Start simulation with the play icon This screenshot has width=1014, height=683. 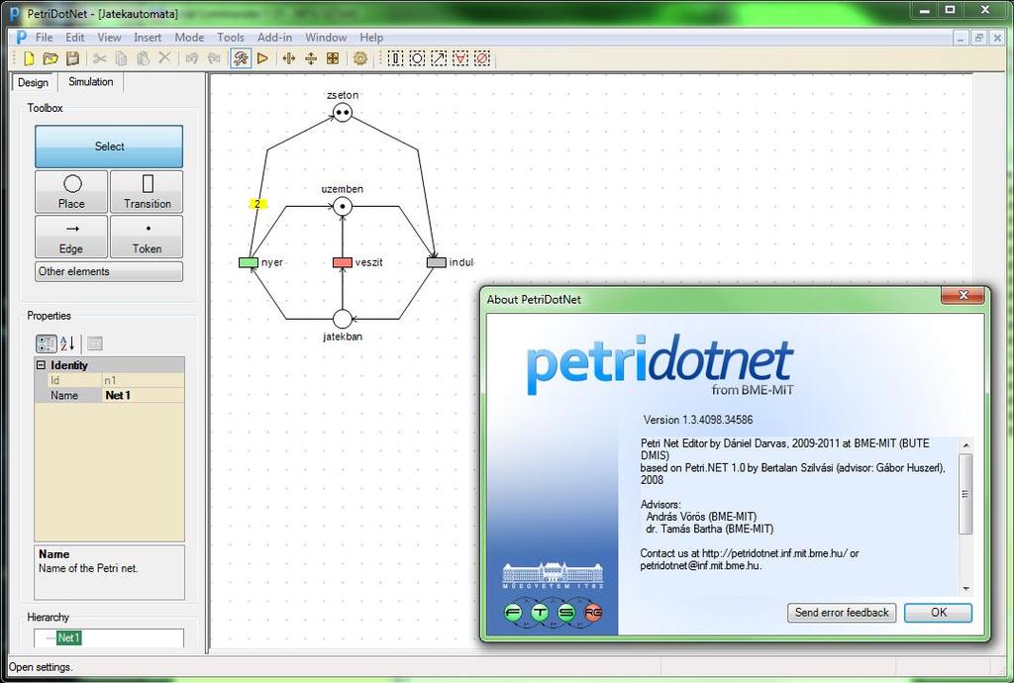coord(262,58)
